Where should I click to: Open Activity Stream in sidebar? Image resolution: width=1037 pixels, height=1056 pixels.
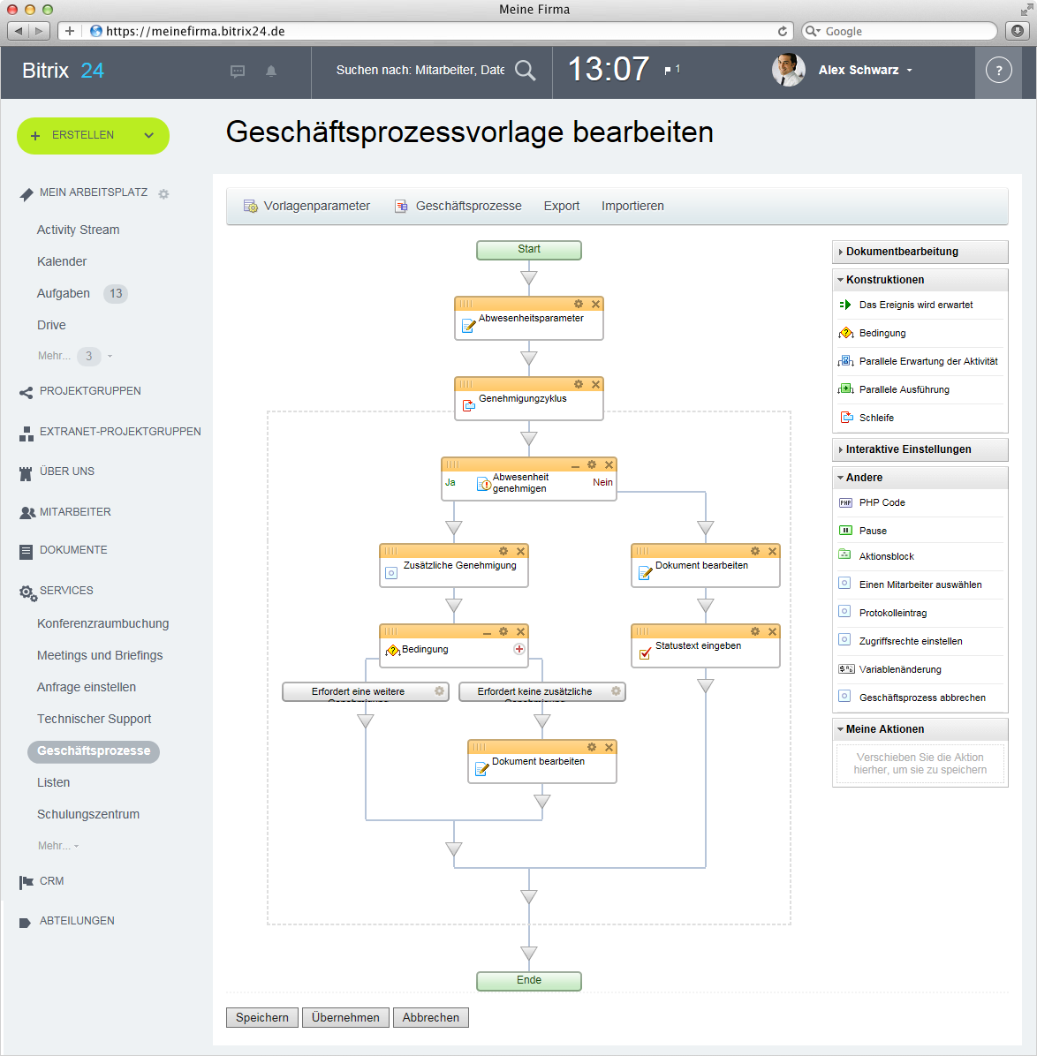tap(78, 230)
